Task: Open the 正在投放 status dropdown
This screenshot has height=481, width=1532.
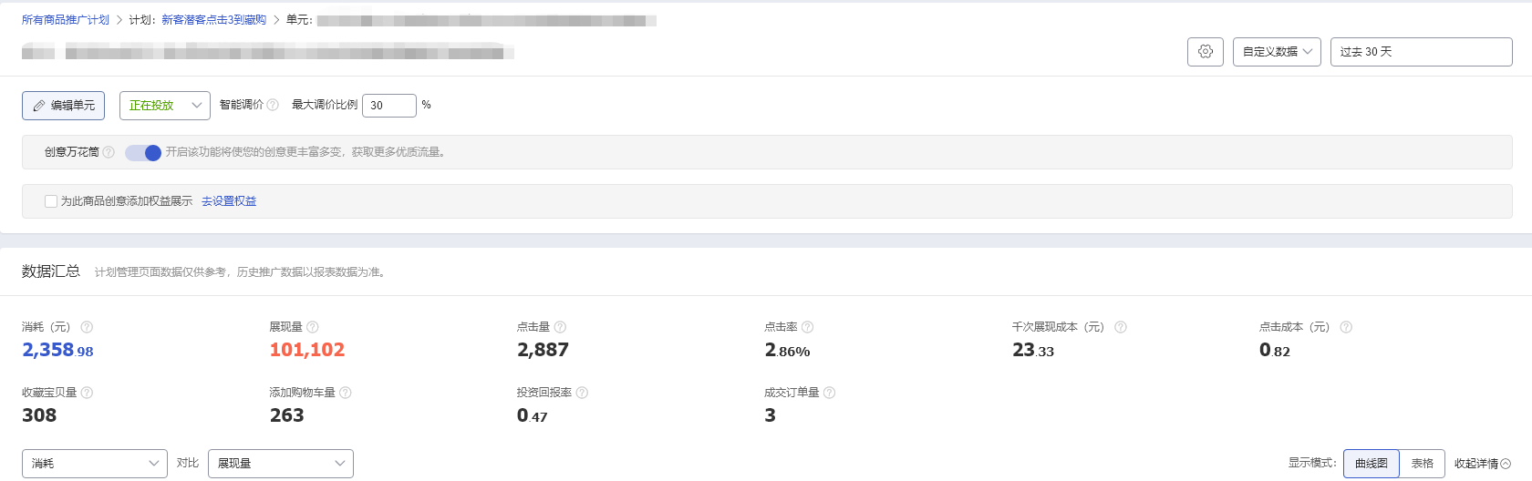Action: pyautogui.click(x=164, y=106)
